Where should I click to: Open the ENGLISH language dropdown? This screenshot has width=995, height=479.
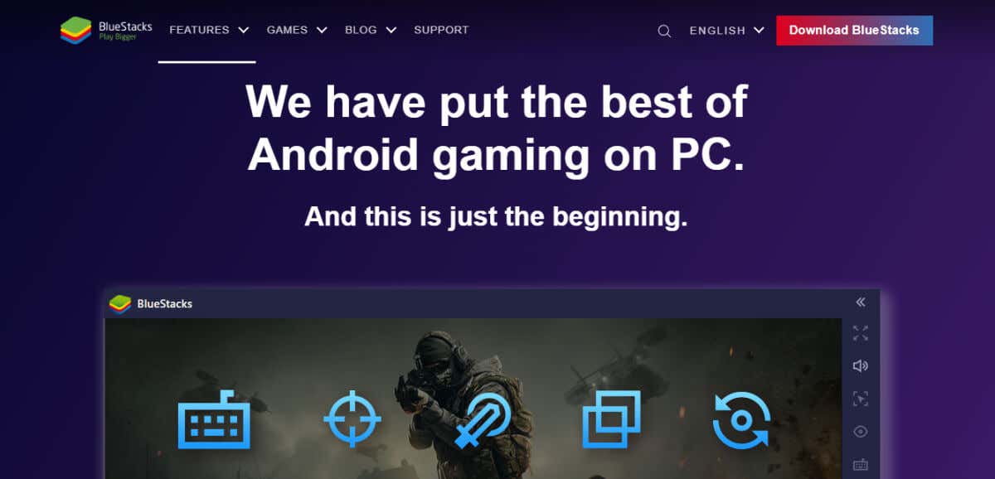pos(727,31)
